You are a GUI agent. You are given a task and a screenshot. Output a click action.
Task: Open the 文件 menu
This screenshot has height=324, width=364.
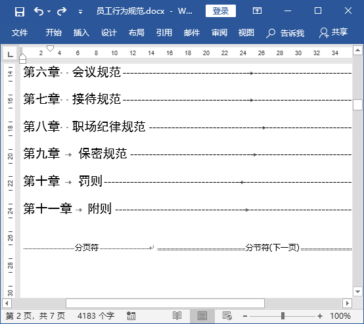click(20, 32)
